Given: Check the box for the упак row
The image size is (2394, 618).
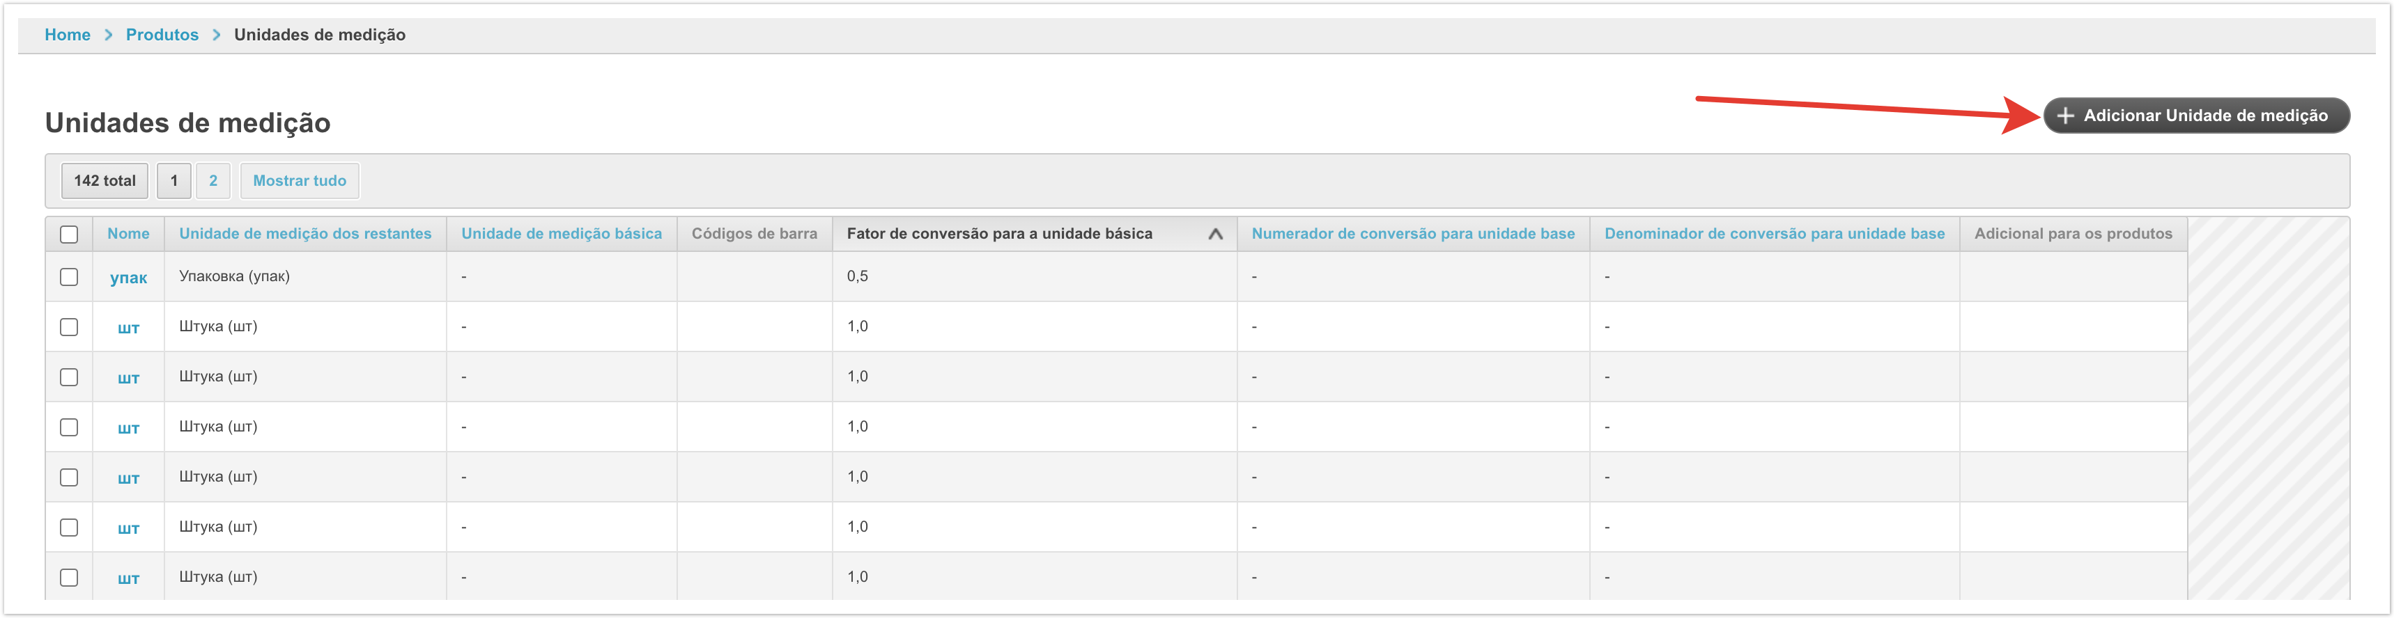Looking at the screenshot, I should tap(69, 276).
